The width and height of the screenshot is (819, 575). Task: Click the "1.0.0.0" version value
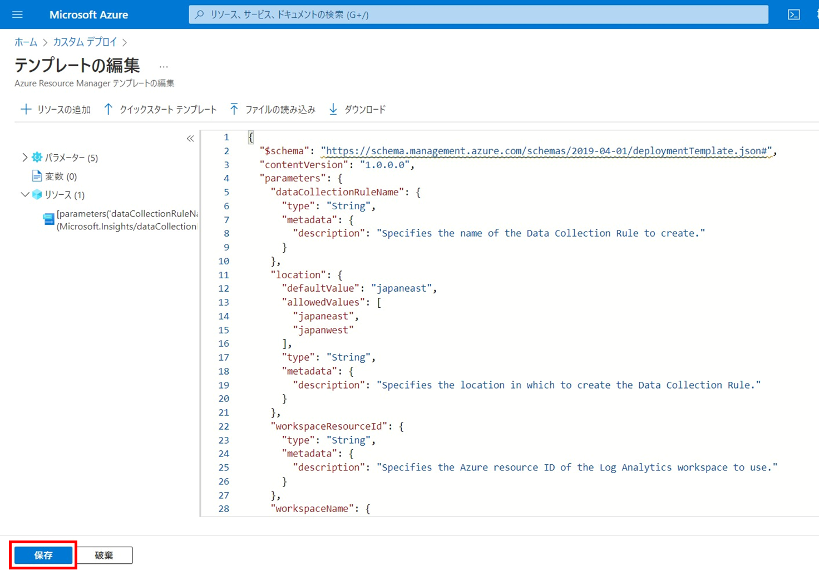(x=385, y=165)
